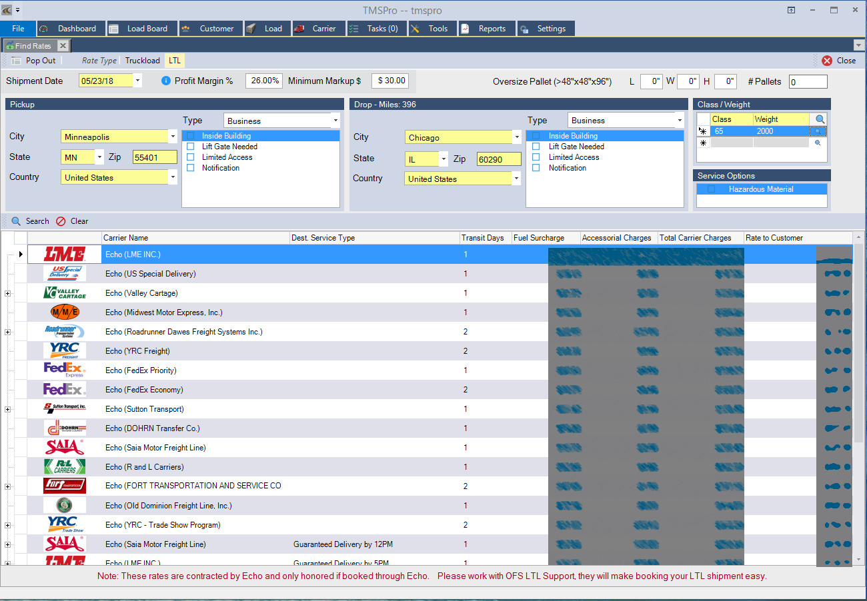Open the tab list dropdown arrow
867x601 pixels.
point(859,45)
